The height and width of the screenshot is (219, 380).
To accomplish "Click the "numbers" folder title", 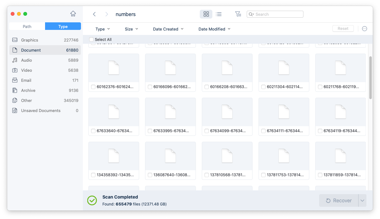I will pos(126,14).
